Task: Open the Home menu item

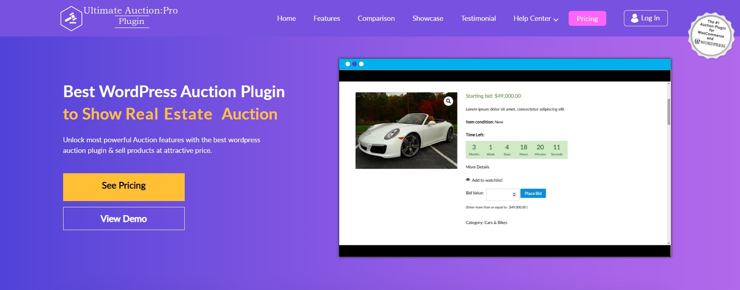Action: [286, 18]
